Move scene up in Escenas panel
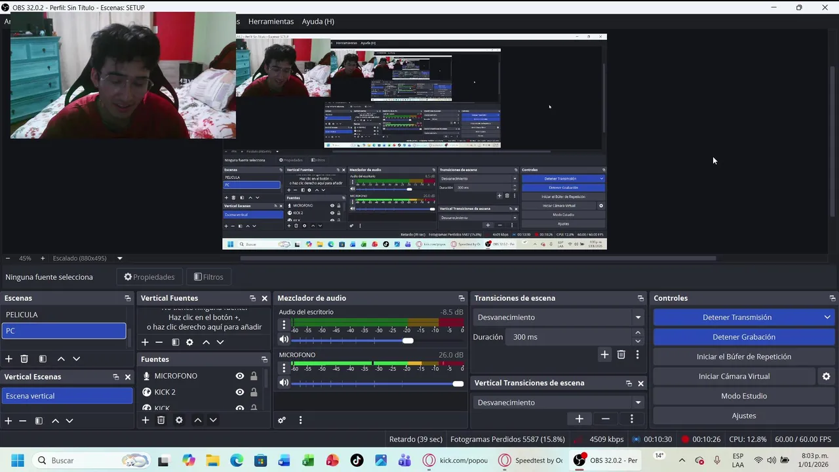The height and width of the screenshot is (472, 839). (x=61, y=359)
